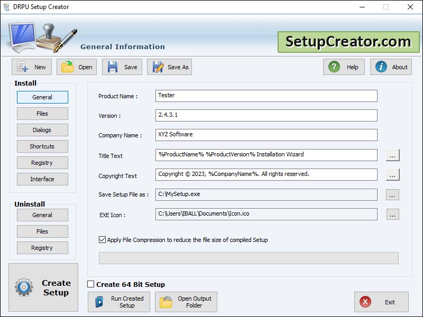The height and width of the screenshot is (317, 423).
Task: Browse options for Copyright Text field
Action: click(392, 175)
